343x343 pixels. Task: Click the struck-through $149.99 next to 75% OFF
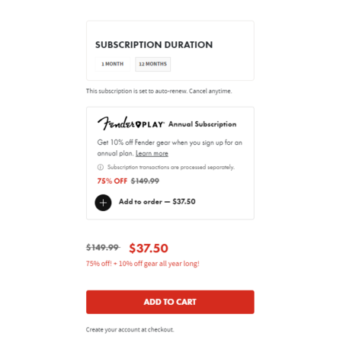(x=145, y=181)
